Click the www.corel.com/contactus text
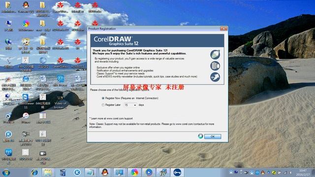The height and width of the screenshot is (177, 315). (190, 124)
